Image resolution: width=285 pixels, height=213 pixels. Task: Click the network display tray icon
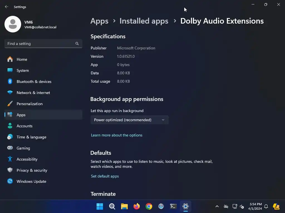click(x=235, y=206)
